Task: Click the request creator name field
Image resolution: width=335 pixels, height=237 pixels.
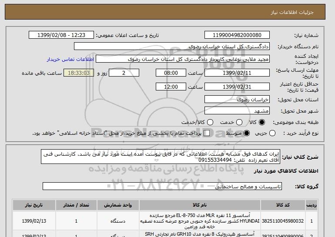Action: (x=183, y=59)
